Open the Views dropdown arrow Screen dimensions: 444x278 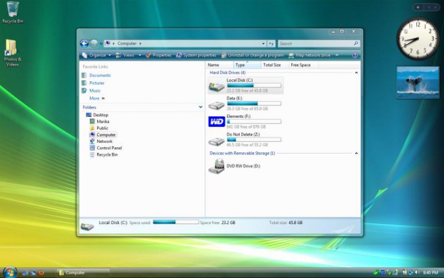(140, 55)
